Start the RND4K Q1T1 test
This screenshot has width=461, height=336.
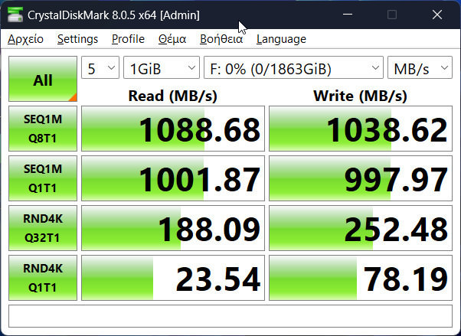coord(42,278)
